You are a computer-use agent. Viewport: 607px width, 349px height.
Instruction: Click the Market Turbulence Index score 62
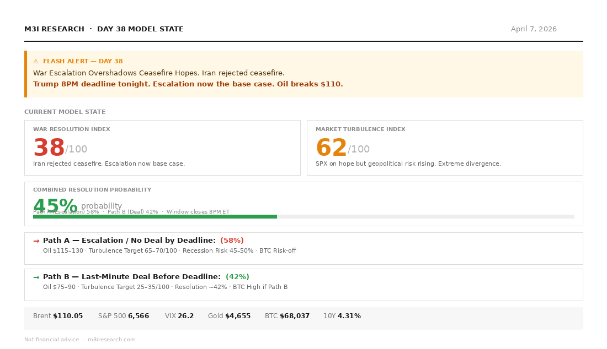tap(331, 149)
